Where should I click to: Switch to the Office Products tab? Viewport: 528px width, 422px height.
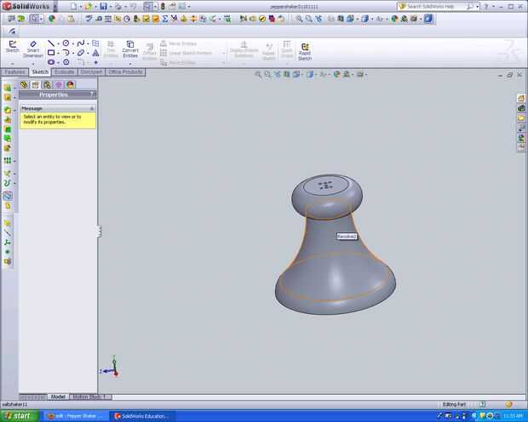point(125,72)
